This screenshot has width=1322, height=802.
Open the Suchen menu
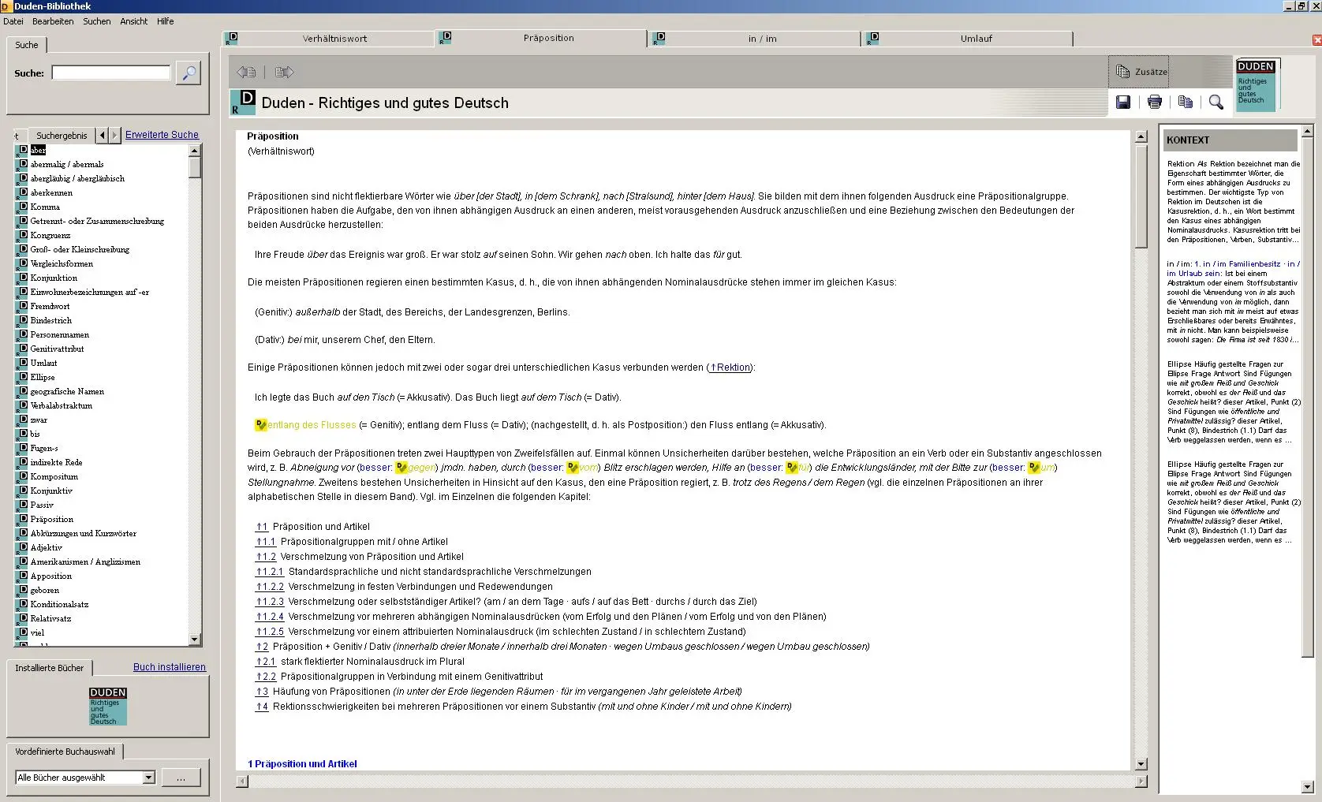(x=97, y=21)
